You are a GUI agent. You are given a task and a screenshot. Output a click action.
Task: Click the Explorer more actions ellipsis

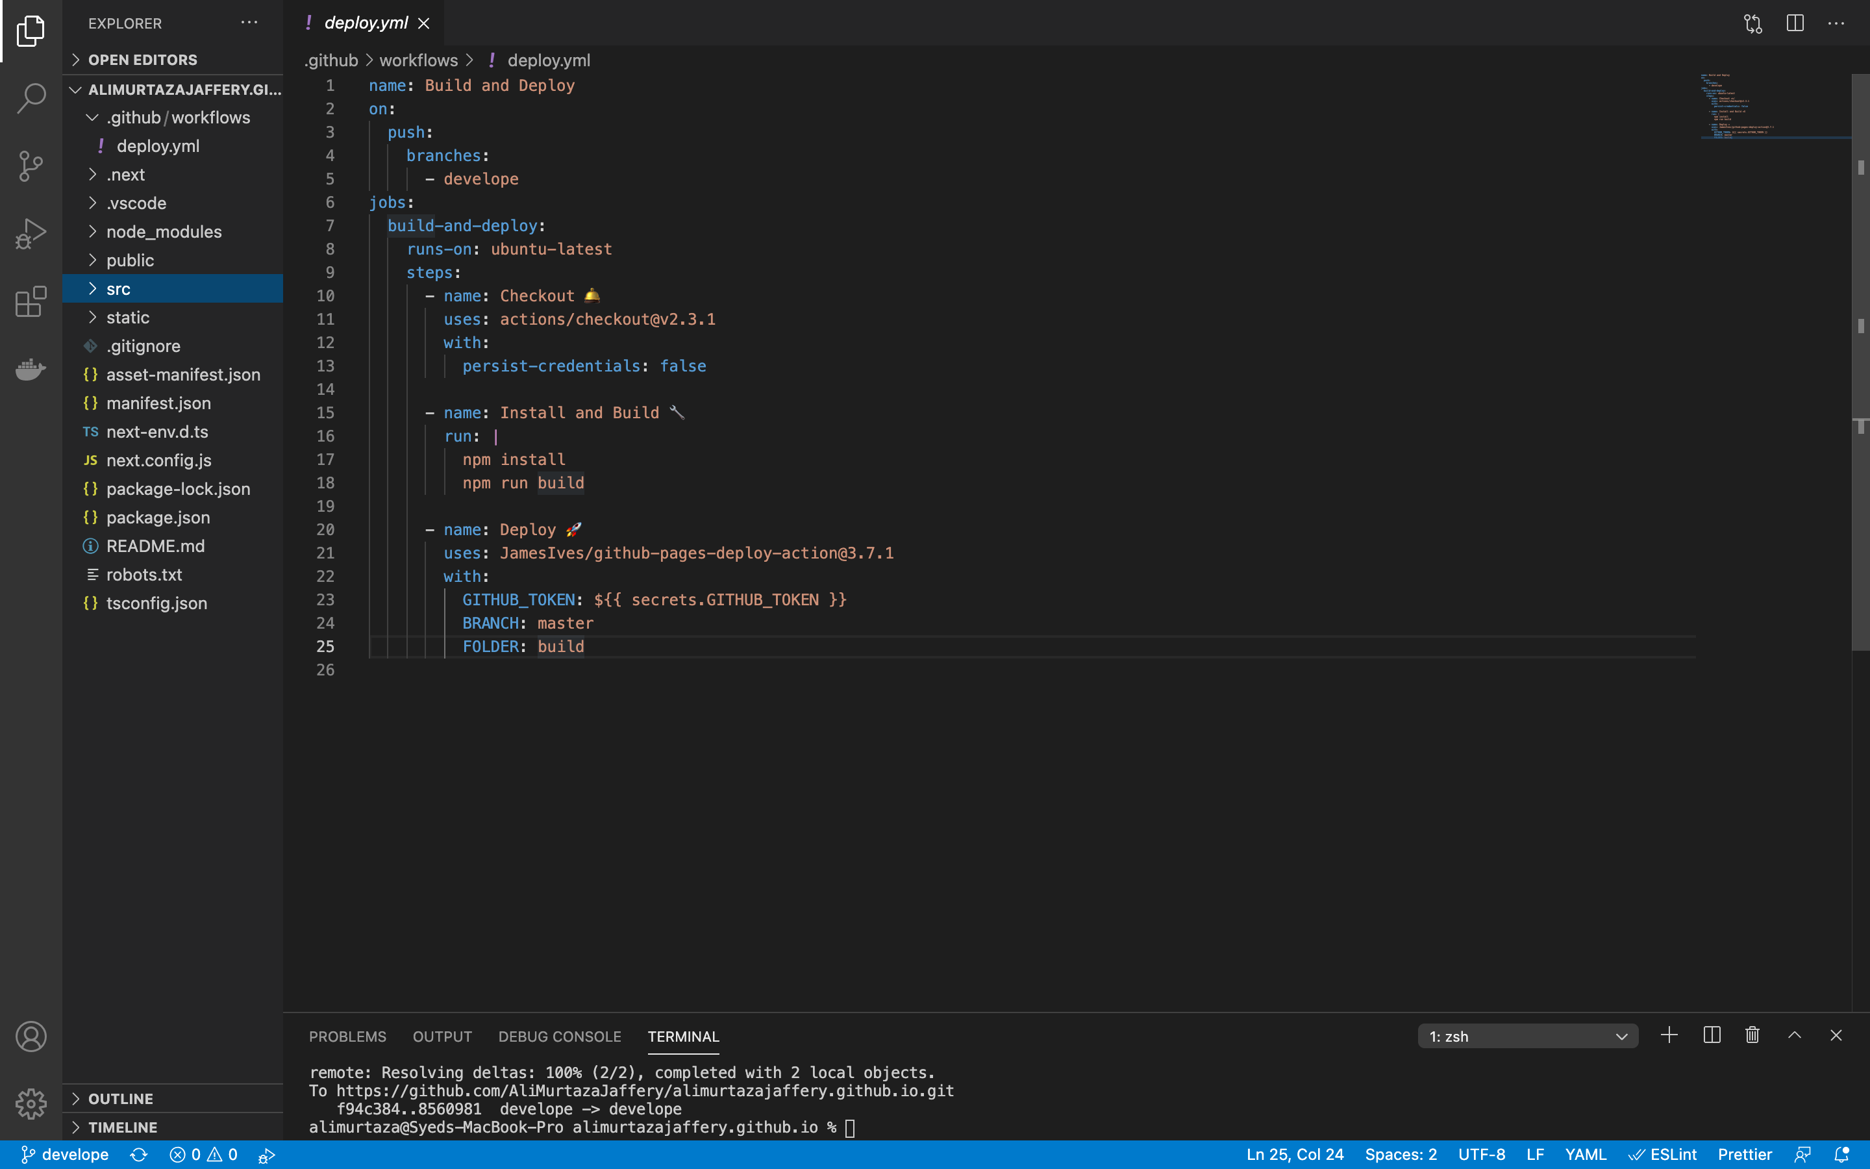click(249, 23)
